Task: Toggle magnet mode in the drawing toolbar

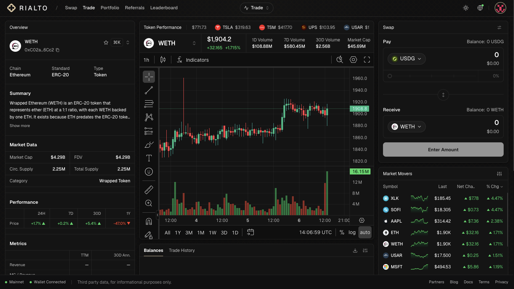Action: point(149,222)
